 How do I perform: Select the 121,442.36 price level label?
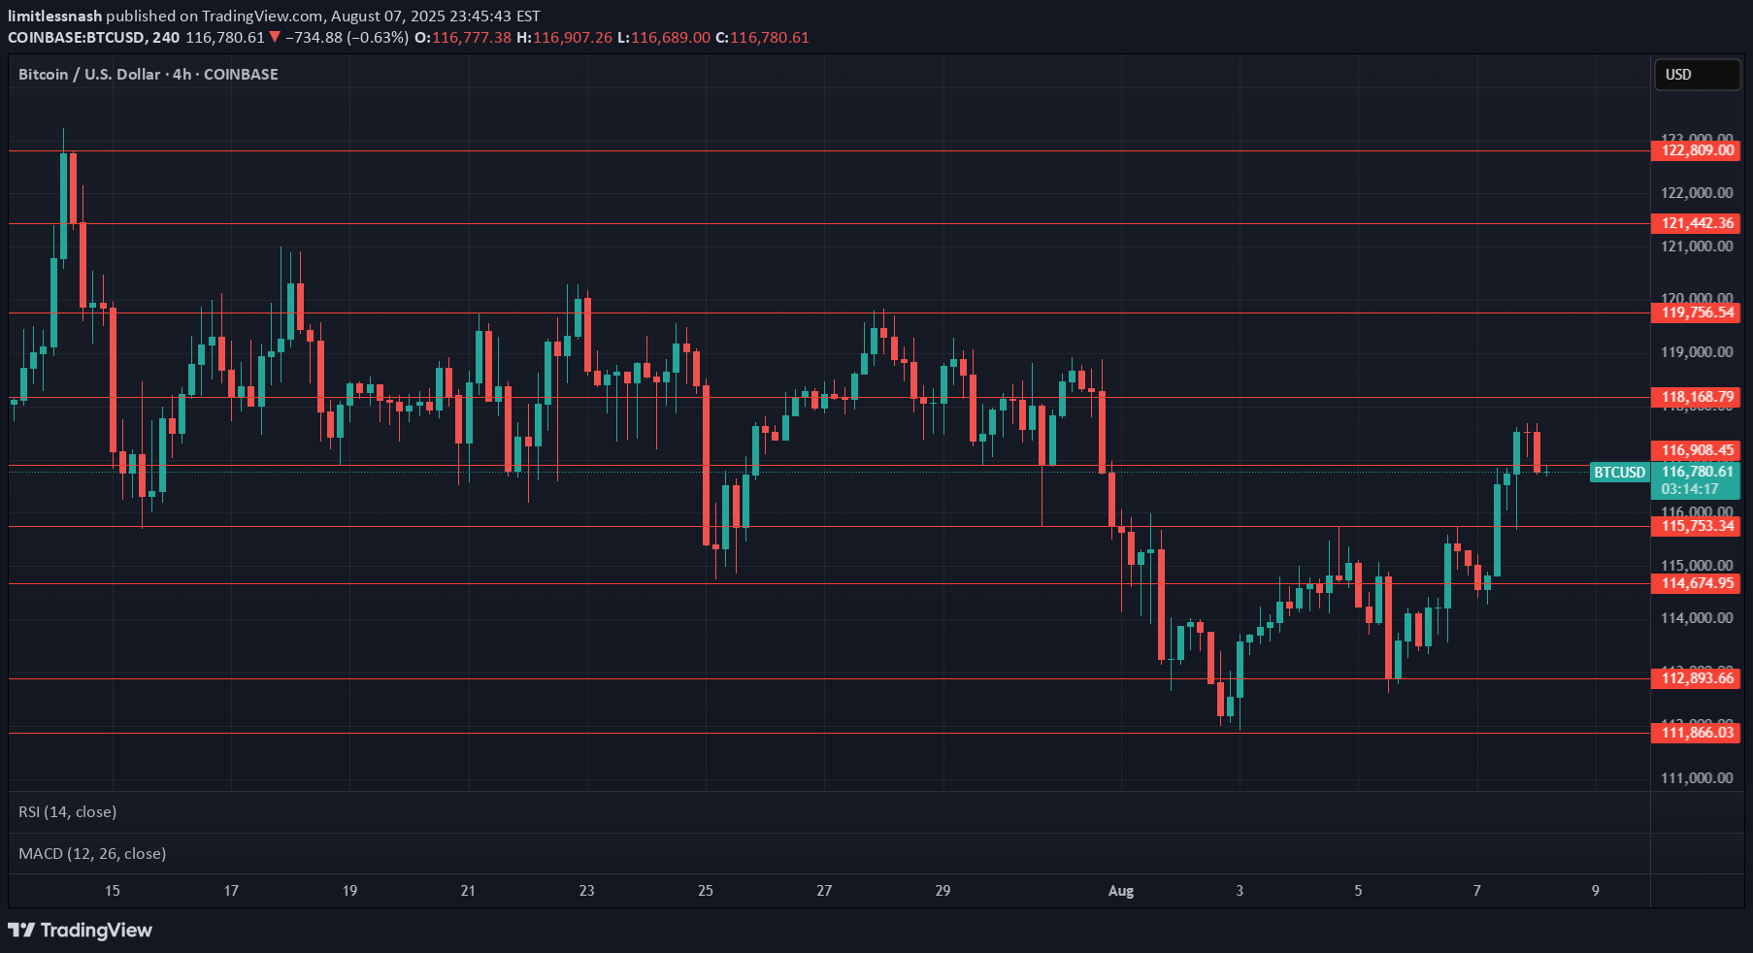click(1696, 223)
